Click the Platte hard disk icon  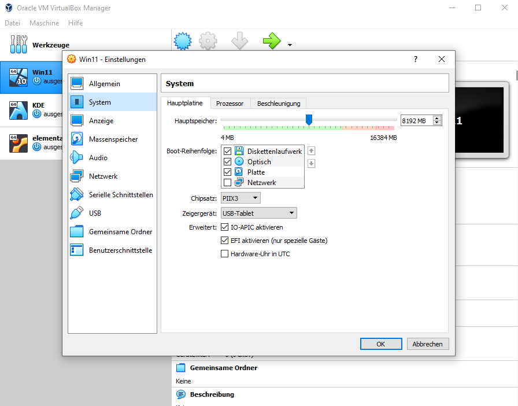coord(239,172)
